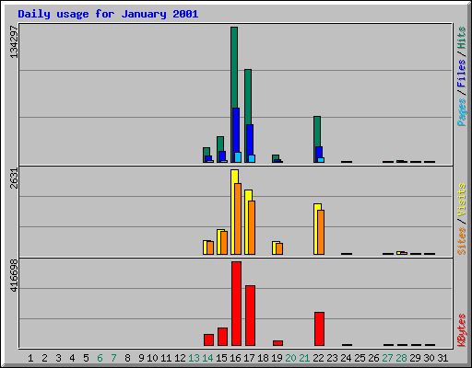Click the yellow Visits legend label
This screenshot has height=368, width=472.
pos(462,200)
